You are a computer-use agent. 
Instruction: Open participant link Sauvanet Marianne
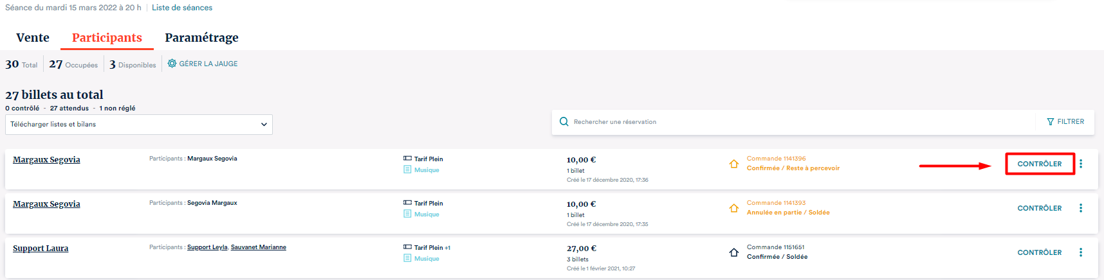coord(259,247)
